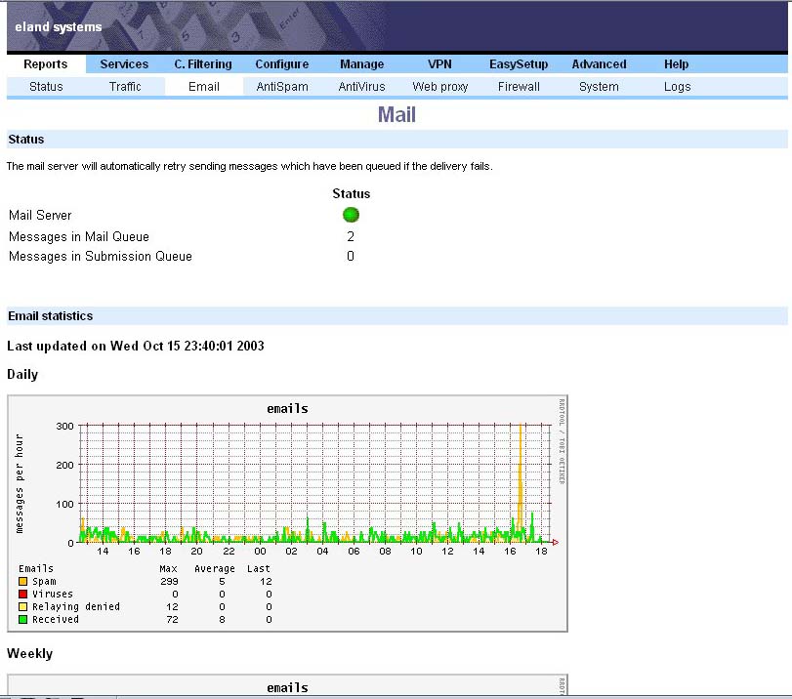Click the Messages in Submission Queue count 0
Screen dimensions: 792x699
point(351,256)
